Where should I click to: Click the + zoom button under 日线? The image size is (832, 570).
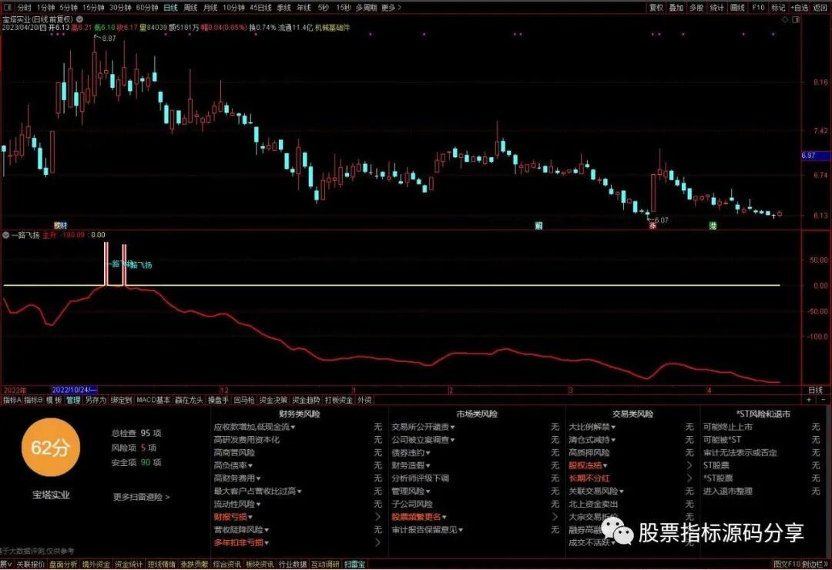[809, 400]
